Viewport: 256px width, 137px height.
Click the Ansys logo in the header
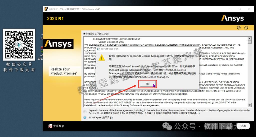pos(233,19)
